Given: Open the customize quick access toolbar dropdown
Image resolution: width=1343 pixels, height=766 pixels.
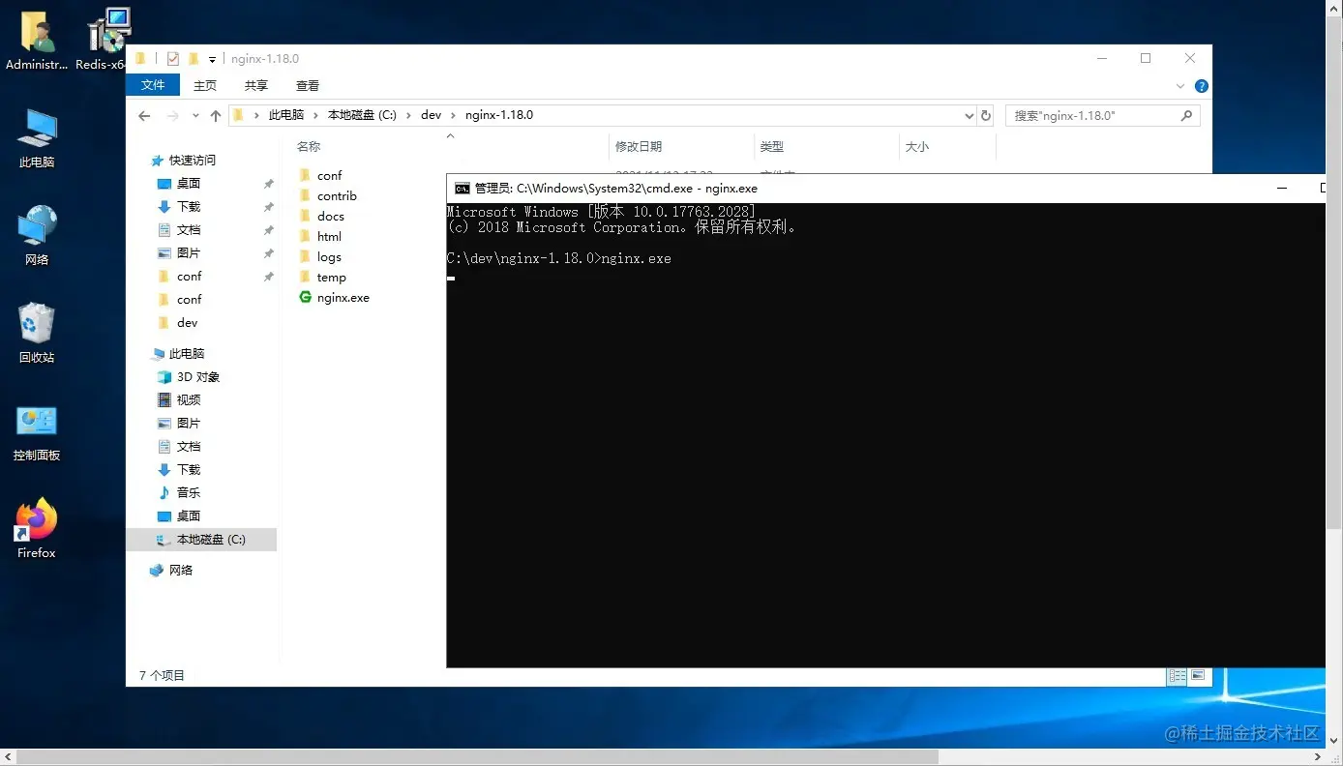Looking at the screenshot, I should tap(212, 60).
